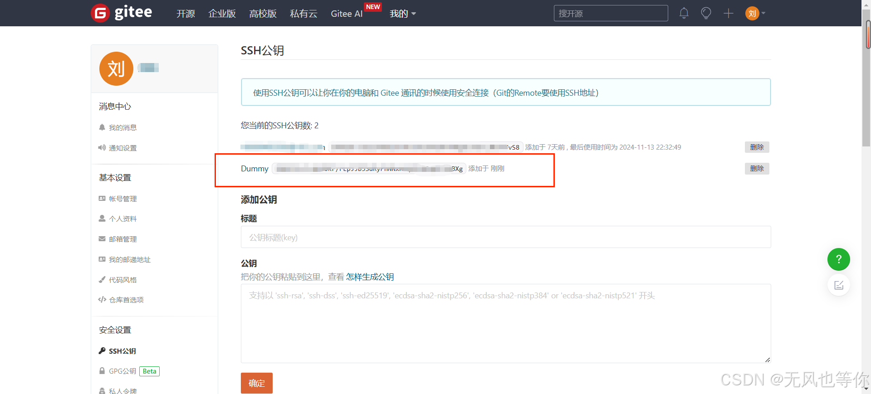Open 帐号管理 settings
Screen dimensions: 871x394
(x=122, y=199)
